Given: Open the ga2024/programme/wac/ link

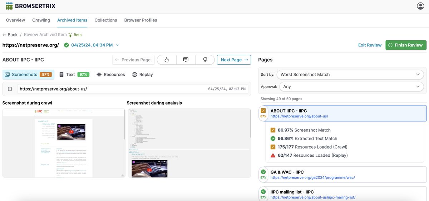Looking at the screenshot, I should [313, 177].
